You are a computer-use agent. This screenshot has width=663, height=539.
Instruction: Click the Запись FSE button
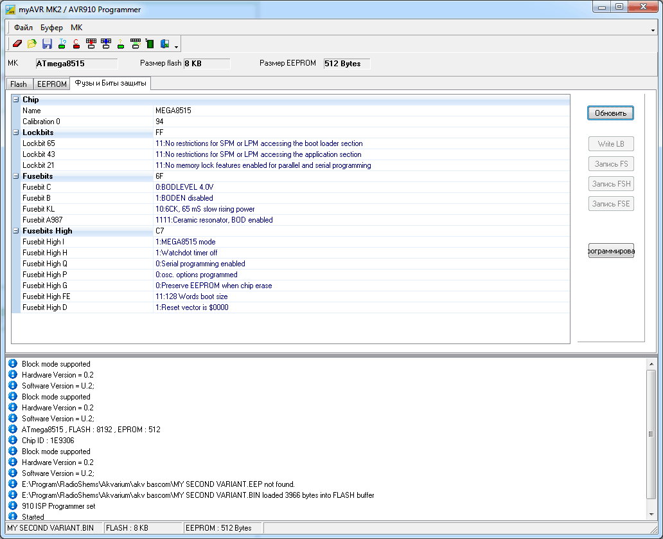click(x=611, y=204)
